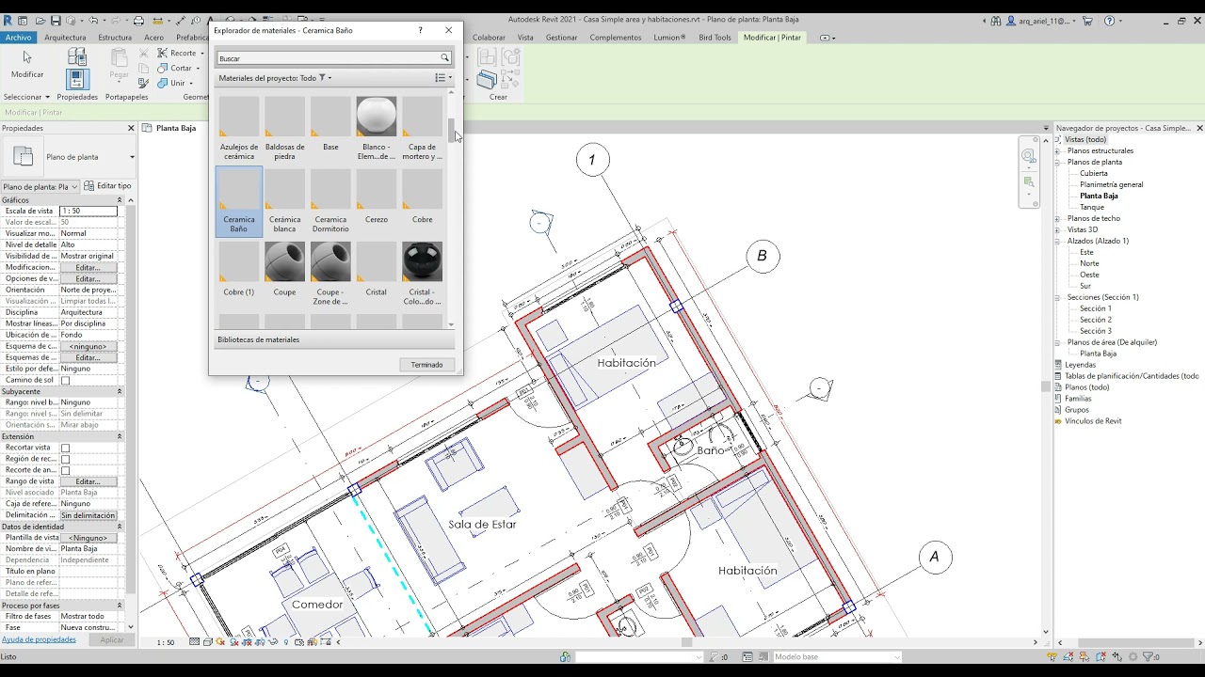
Task: Select the Cubierta view in project browser
Action: pos(1094,173)
